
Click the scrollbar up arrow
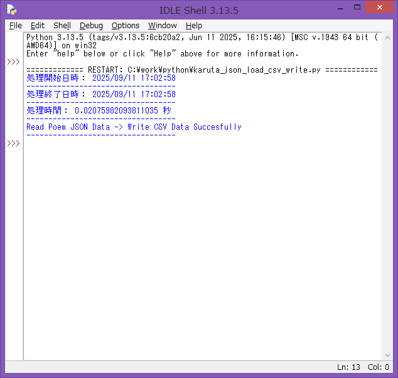(387, 37)
